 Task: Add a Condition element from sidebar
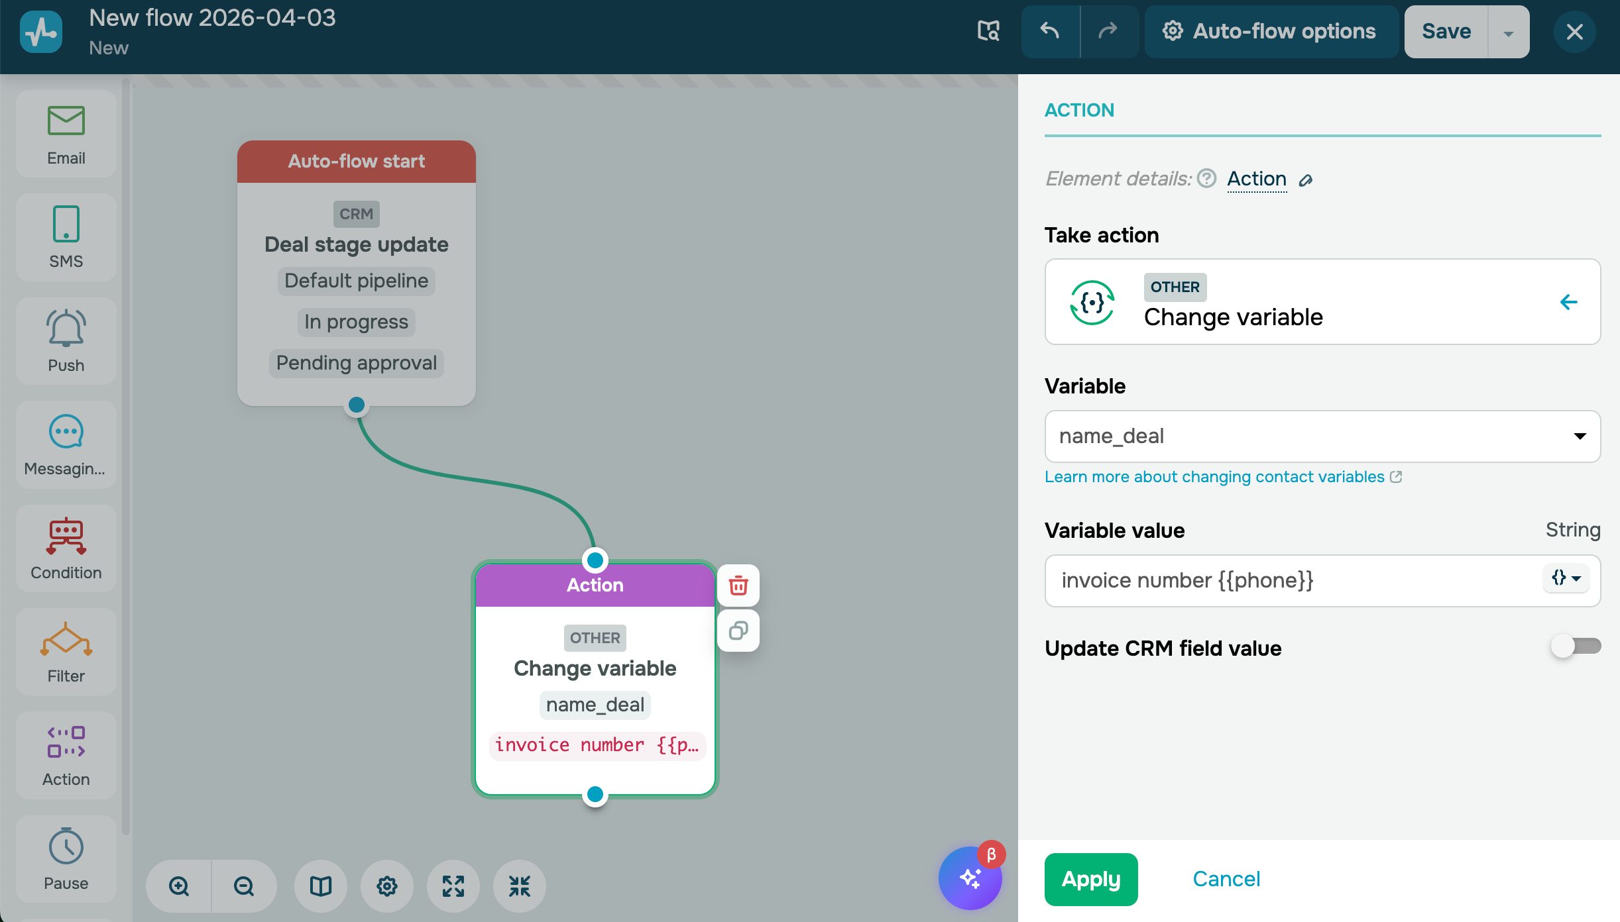66,548
